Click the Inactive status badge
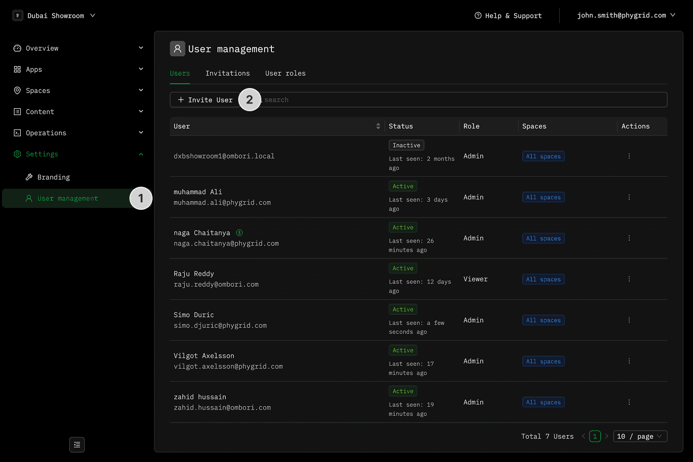Image resolution: width=693 pixels, height=462 pixels. point(407,145)
